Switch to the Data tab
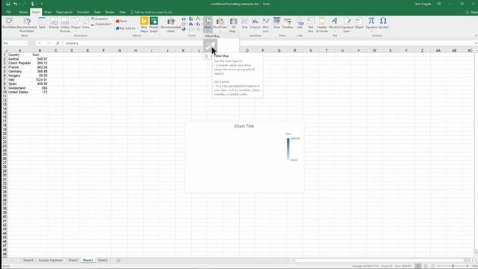478x269 pixels. point(97,12)
